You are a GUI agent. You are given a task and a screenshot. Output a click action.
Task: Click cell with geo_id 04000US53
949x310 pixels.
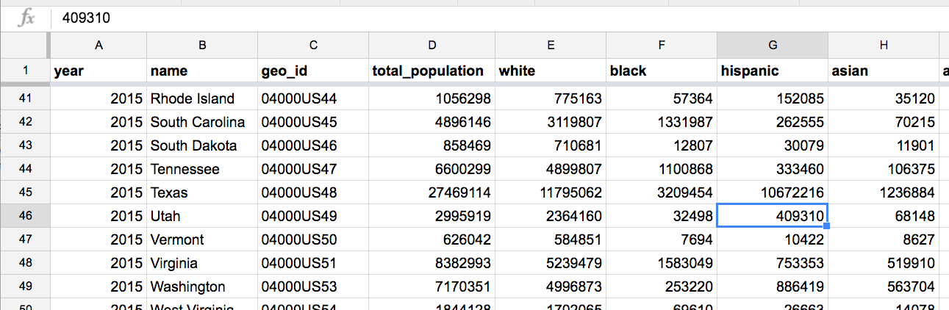[313, 286]
